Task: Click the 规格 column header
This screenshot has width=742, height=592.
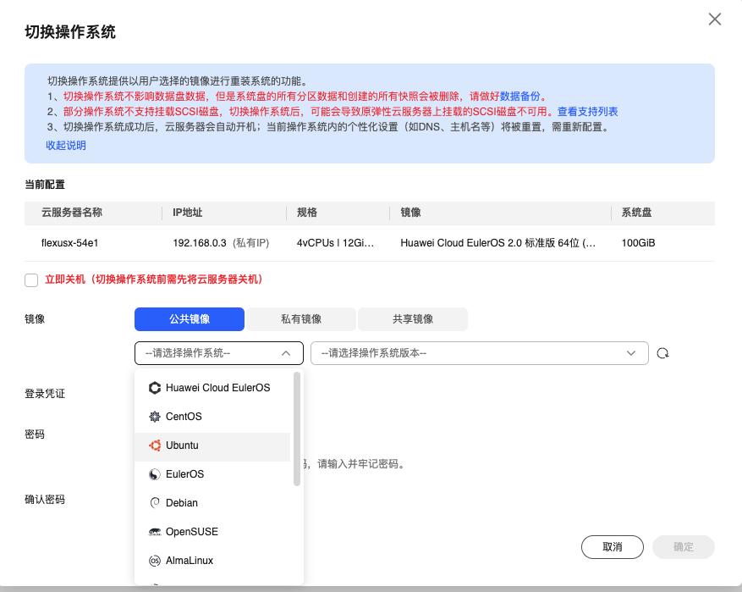Action: tap(307, 213)
